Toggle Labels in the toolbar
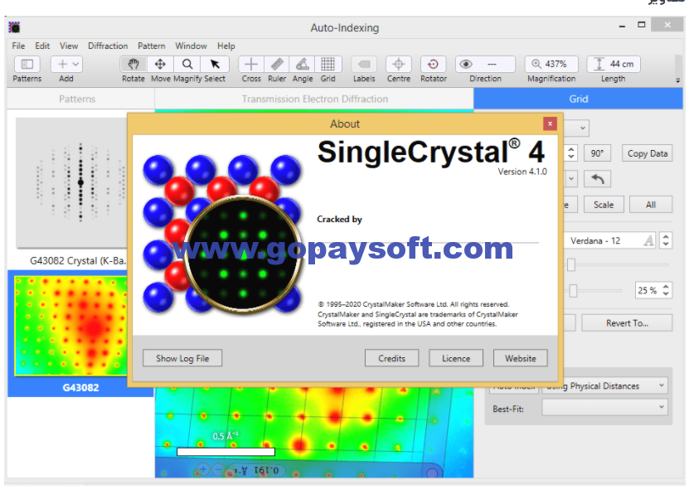This screenshot has width=689, height=499. coord(364,64)
